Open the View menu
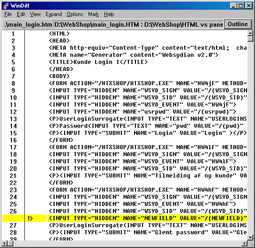 35,14
